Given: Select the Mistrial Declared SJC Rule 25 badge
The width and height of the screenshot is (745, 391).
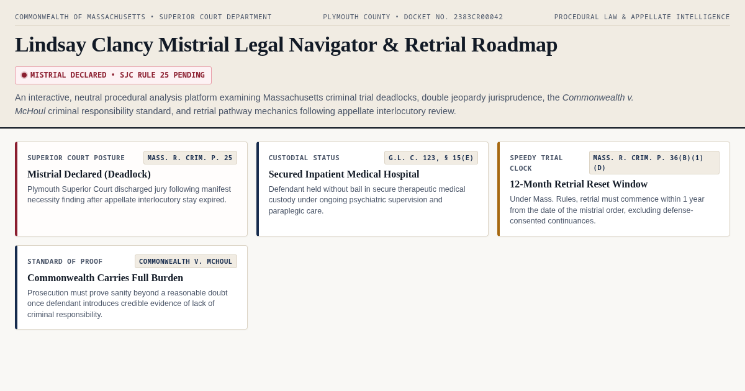Looking at the screenshot, I should [113, 75].
